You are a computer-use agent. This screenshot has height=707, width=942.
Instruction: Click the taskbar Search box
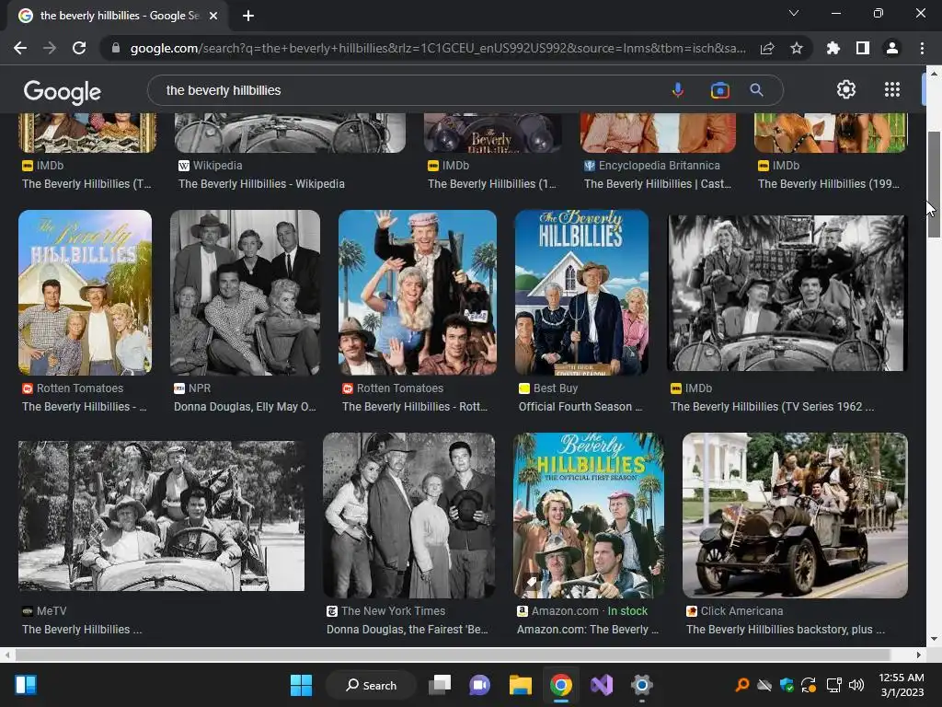(371, 685)
